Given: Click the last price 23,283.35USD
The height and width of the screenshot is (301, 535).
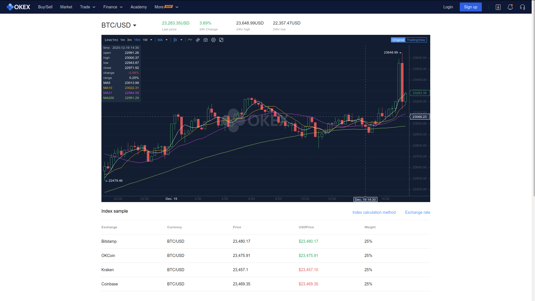Looking at the screenshot, I should click(176, 23).
